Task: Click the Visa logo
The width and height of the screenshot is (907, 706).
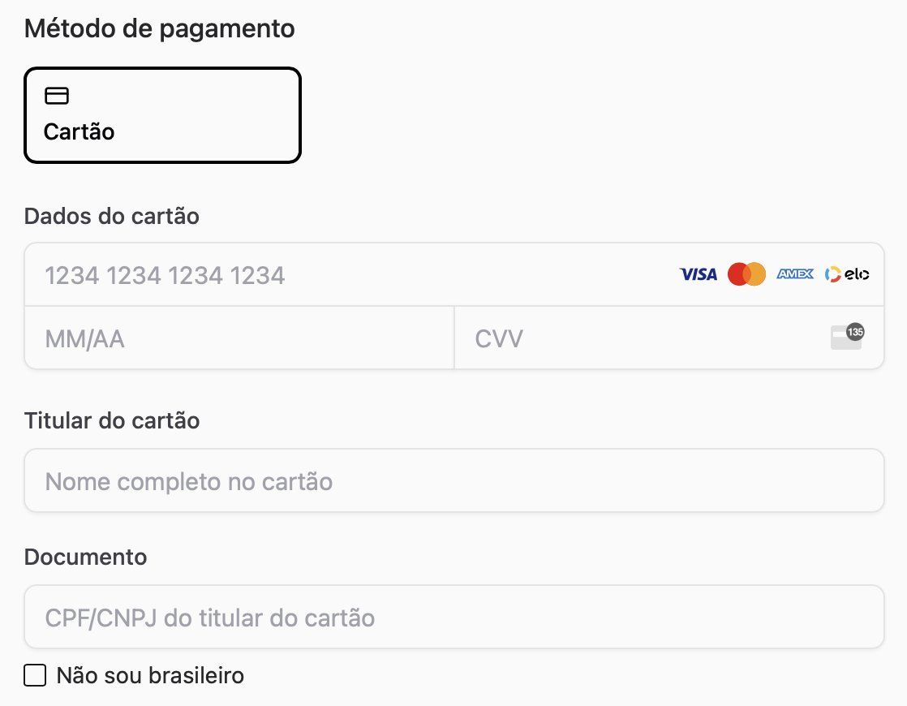Action: (699, 274)
